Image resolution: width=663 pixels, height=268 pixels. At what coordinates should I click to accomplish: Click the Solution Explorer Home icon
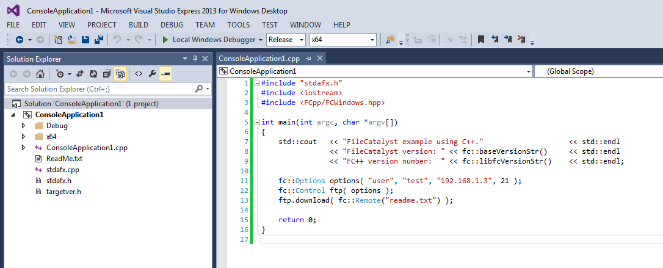(40, 74)
